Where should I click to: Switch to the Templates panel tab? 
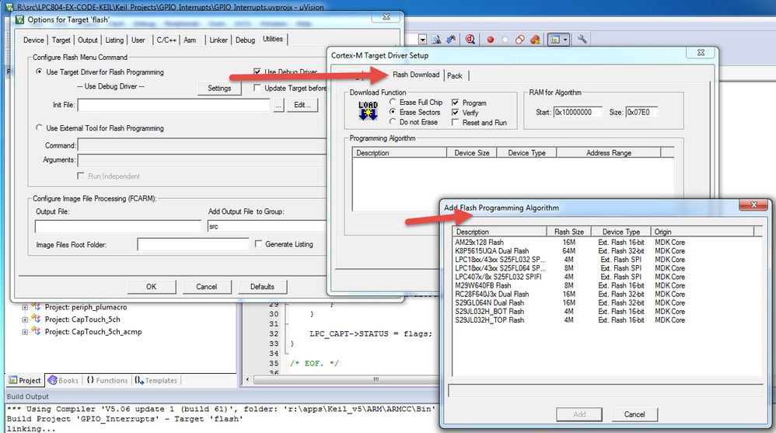(x=156, y=381)
